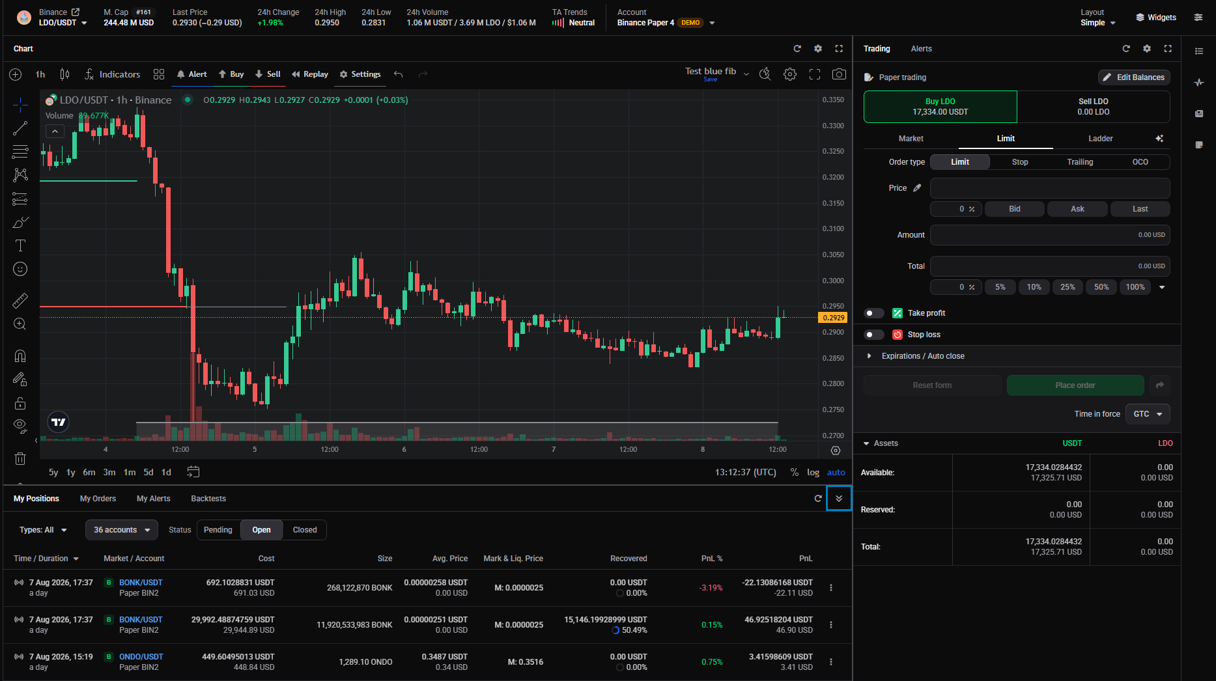Click into the Total input field
The height and width of the screenshot is (681, 1216).
pos(1050,266)
